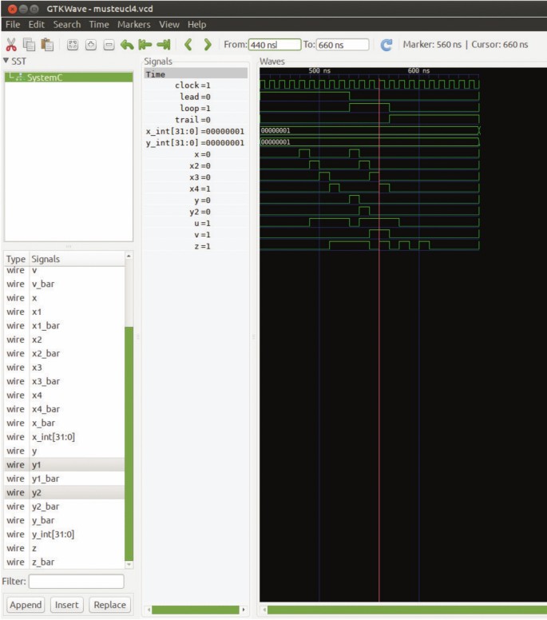
Task: Select the y_int[31:0] displayed signal row
Action: coord(196,143)
